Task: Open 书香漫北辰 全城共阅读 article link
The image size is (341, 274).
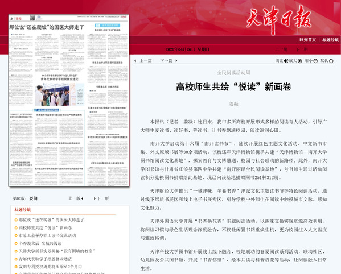Action: pyautogui.click(x=40, y=243)
